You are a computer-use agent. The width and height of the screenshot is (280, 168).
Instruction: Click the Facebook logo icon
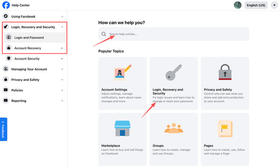(6, 5)
